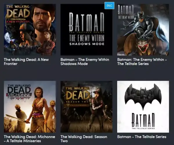Click title "The Walking Dead: Michonne - A Telltale Miniseries"
This screenshot has height=145, width=174.
[30, 139]
